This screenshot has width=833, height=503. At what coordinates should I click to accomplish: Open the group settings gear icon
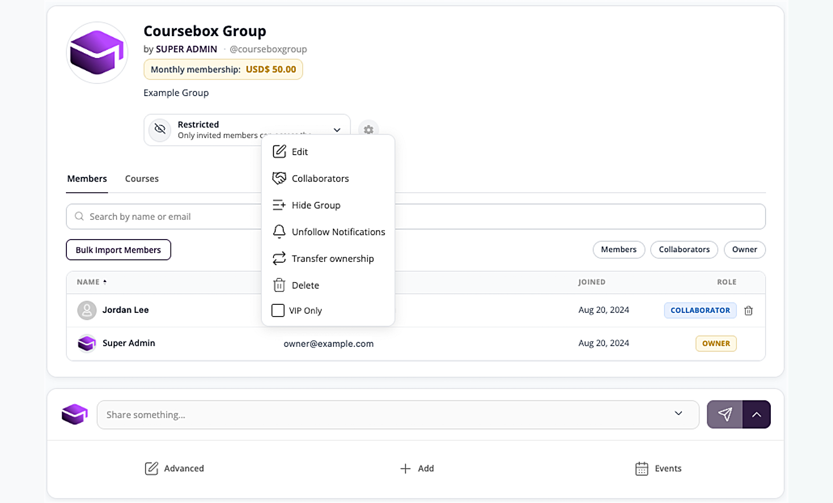click(x=368, y=129)
